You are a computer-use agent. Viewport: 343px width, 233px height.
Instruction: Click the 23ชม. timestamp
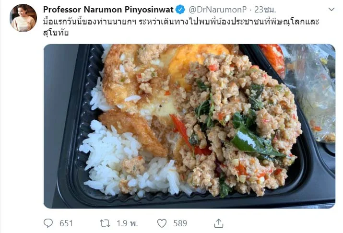tap(265, 10)
